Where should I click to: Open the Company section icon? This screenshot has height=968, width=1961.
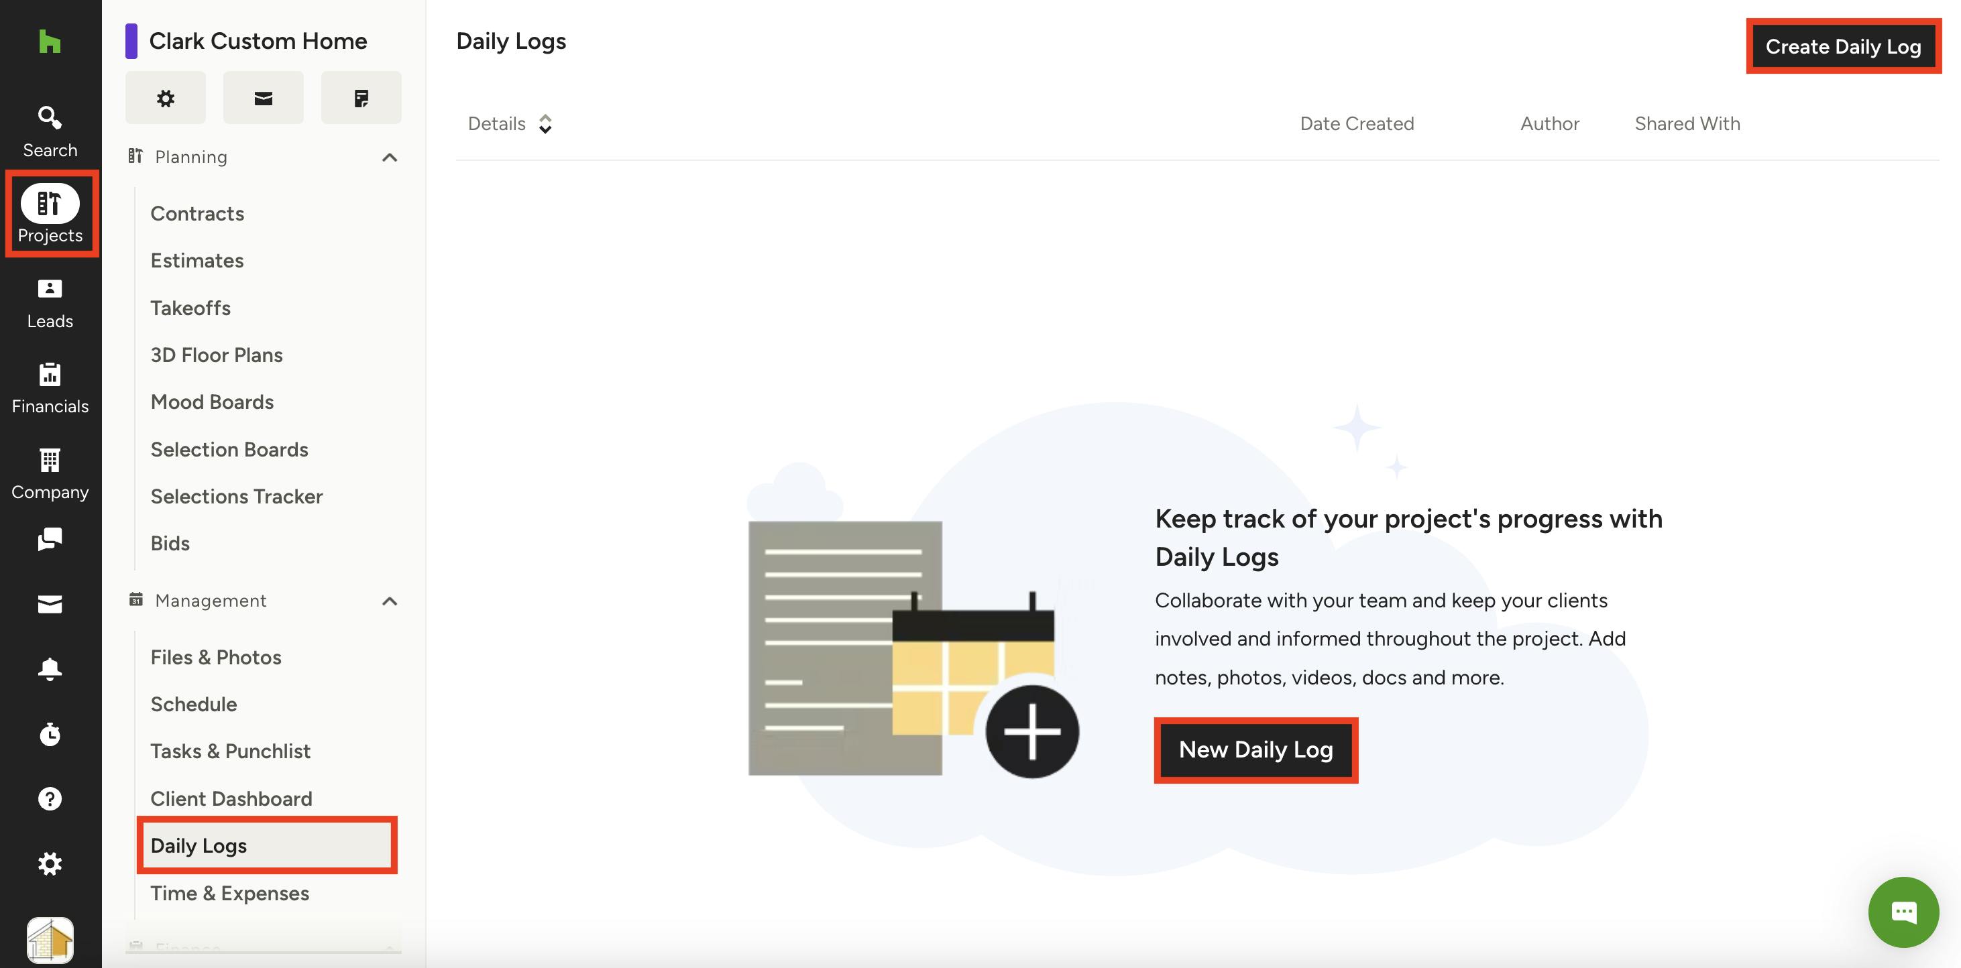(x=50, y=473)
